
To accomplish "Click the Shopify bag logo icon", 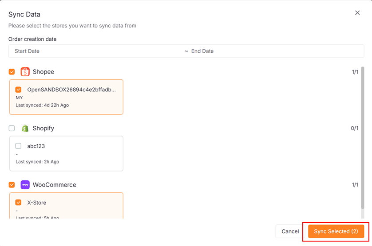I will coord(25,129).
